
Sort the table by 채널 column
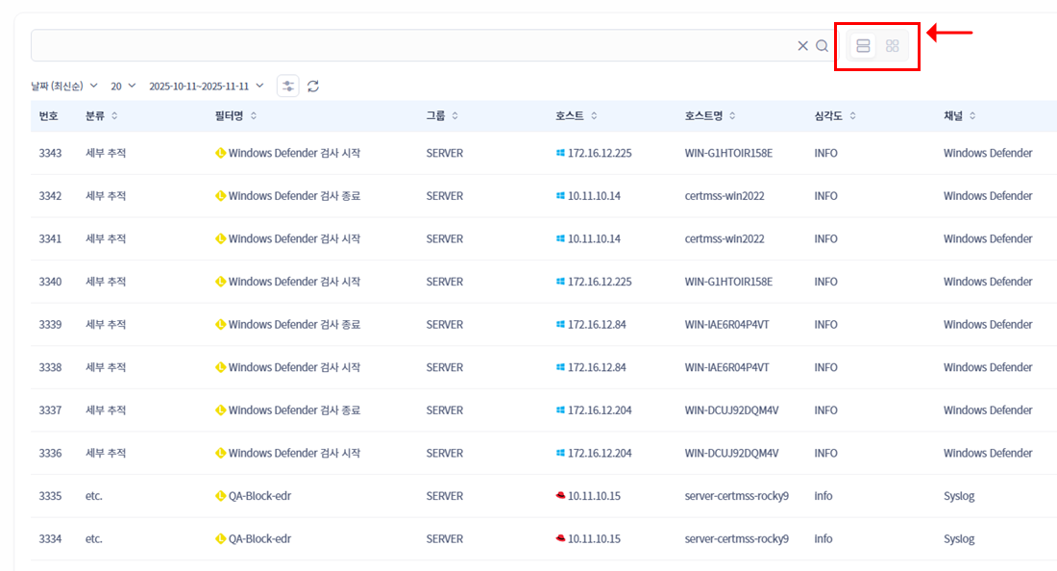(959, 116)
